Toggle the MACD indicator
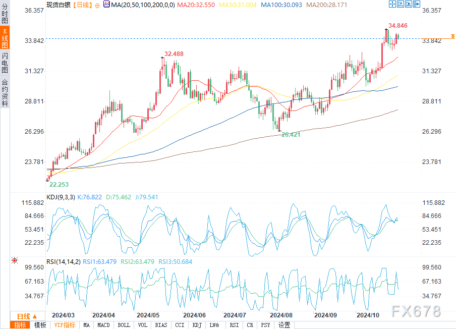This screenshot has width=456, height=329. point(103,325)
